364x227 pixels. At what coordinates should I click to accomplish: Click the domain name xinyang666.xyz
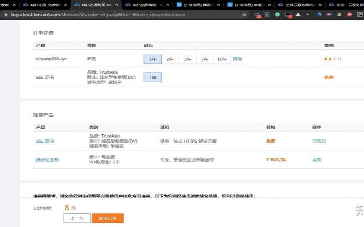pyautogui.click(x=51, y=59)
